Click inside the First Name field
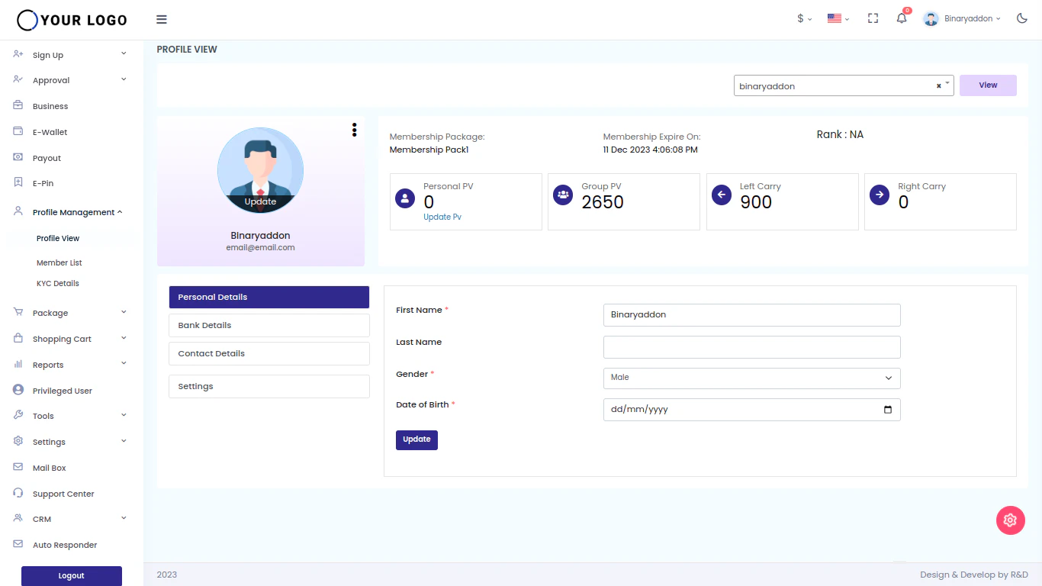Viewport: 1042px width, 586px height. click(751, 314)
